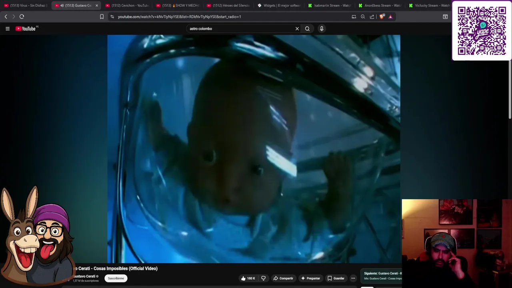
Task: Toggle the browser sidebar panel icon
Action: pyautogui.click(x=445, y=16)
